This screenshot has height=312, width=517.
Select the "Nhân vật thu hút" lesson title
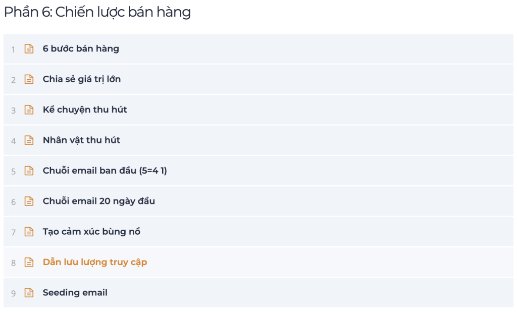81,140
